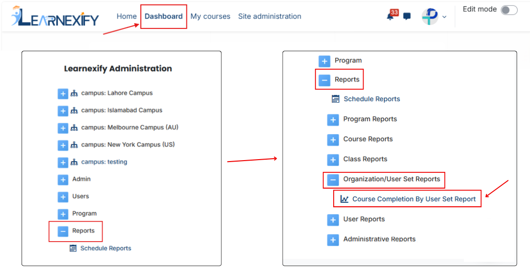Expand the Melbourne Campus (AU) node

coord(63,128)
